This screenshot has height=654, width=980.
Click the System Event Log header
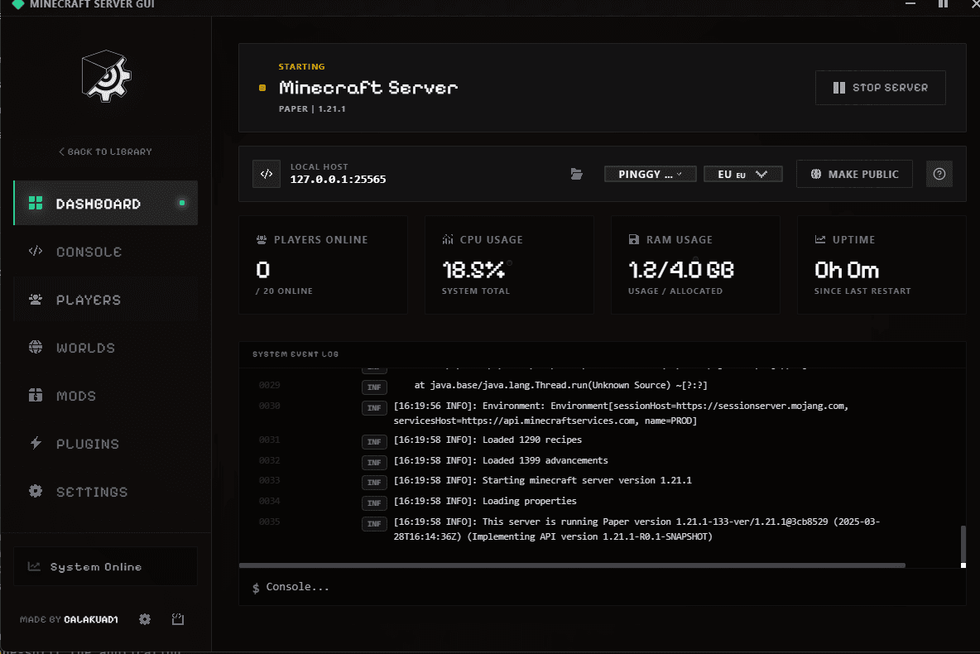[x=295, y=353]
